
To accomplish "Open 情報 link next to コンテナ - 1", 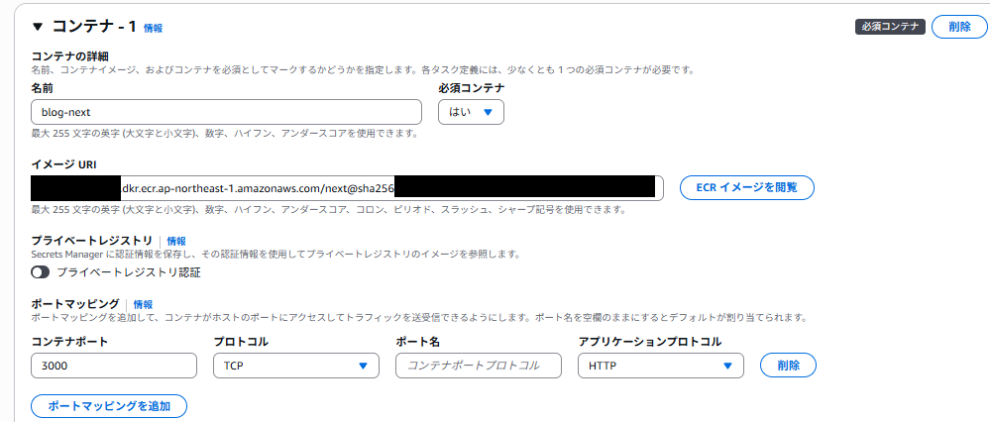I will point(154,29).
